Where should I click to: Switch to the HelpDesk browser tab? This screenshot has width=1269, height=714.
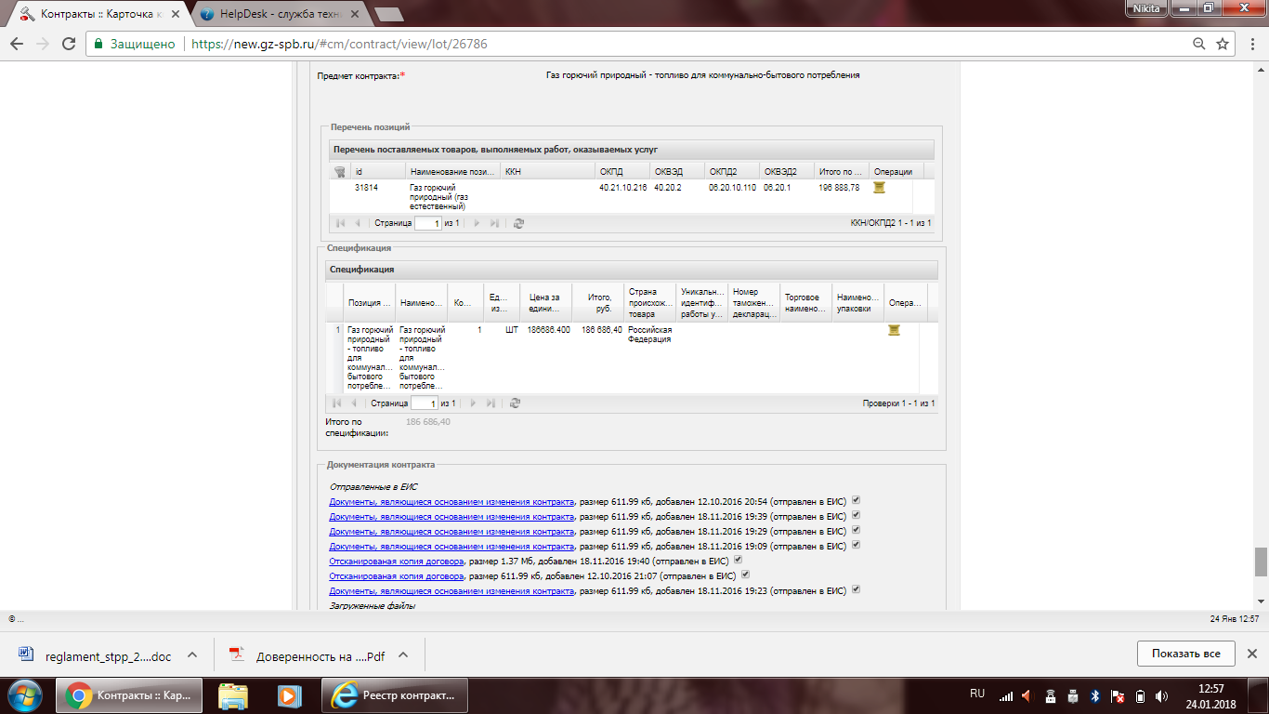pyautogui.click(x=280, y=15)
